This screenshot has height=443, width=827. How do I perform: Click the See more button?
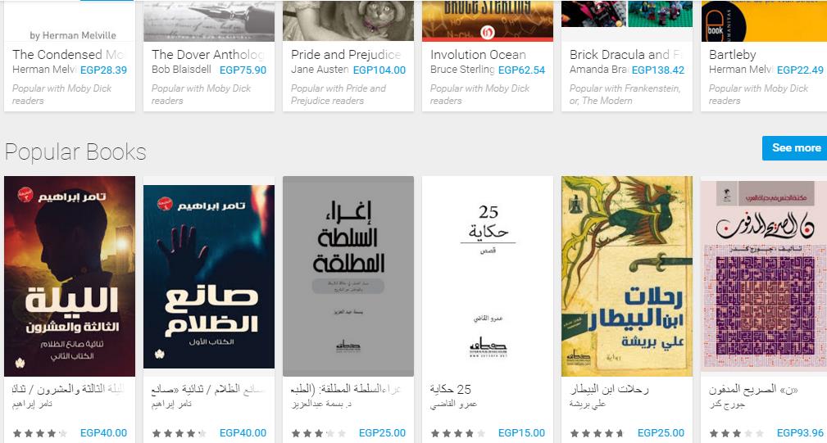coord(794,148)
